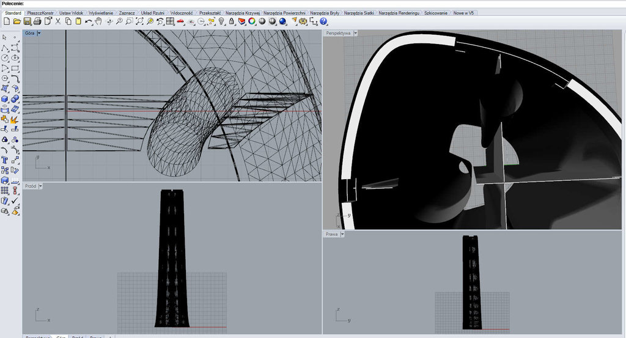Toggle the light bulb visibility icon
Image resolution: width=626 pixels, height=338 pixels.
(221, 21)
